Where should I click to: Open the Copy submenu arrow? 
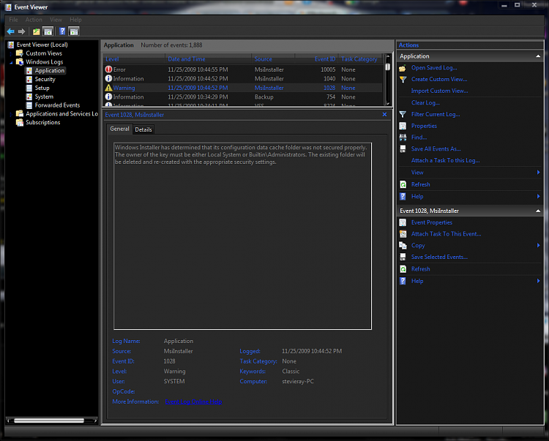click(538, 246)
